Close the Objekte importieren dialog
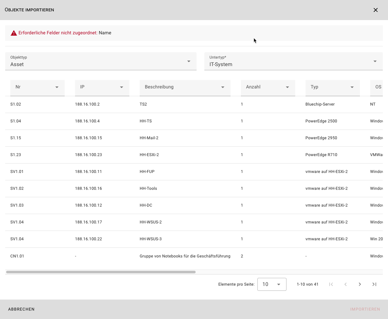The height and width of the screenshot is (319, 388). (375, 10)
